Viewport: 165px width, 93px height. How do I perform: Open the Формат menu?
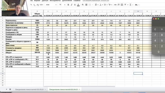(x=37, y=1)
